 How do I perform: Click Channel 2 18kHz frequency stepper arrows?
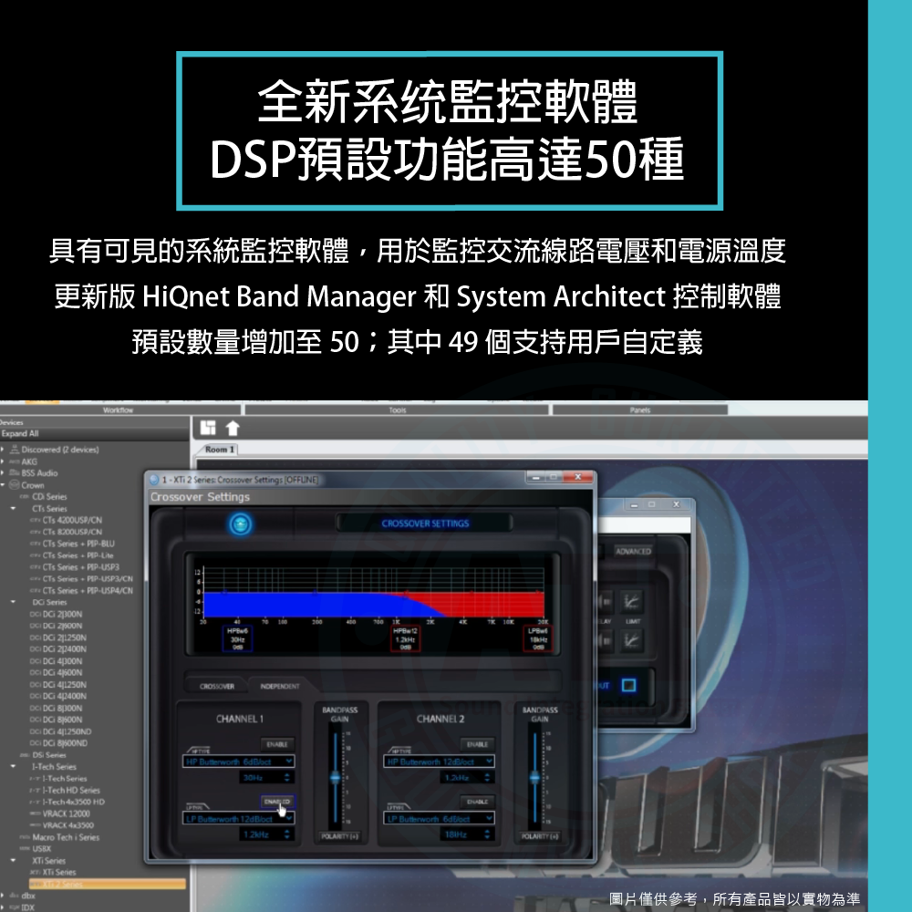tap(487, 834)
